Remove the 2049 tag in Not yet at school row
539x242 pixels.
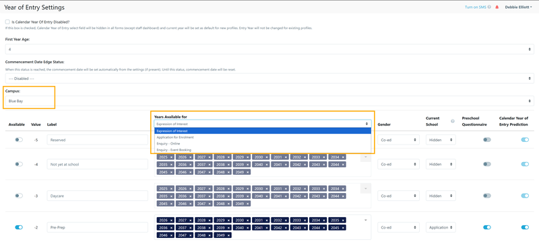point(247,171)
